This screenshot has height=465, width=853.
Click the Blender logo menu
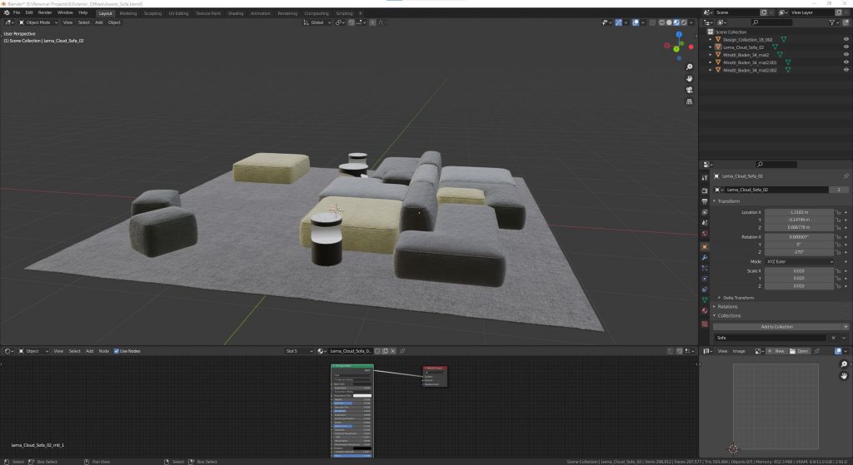[x=6, y=12]
